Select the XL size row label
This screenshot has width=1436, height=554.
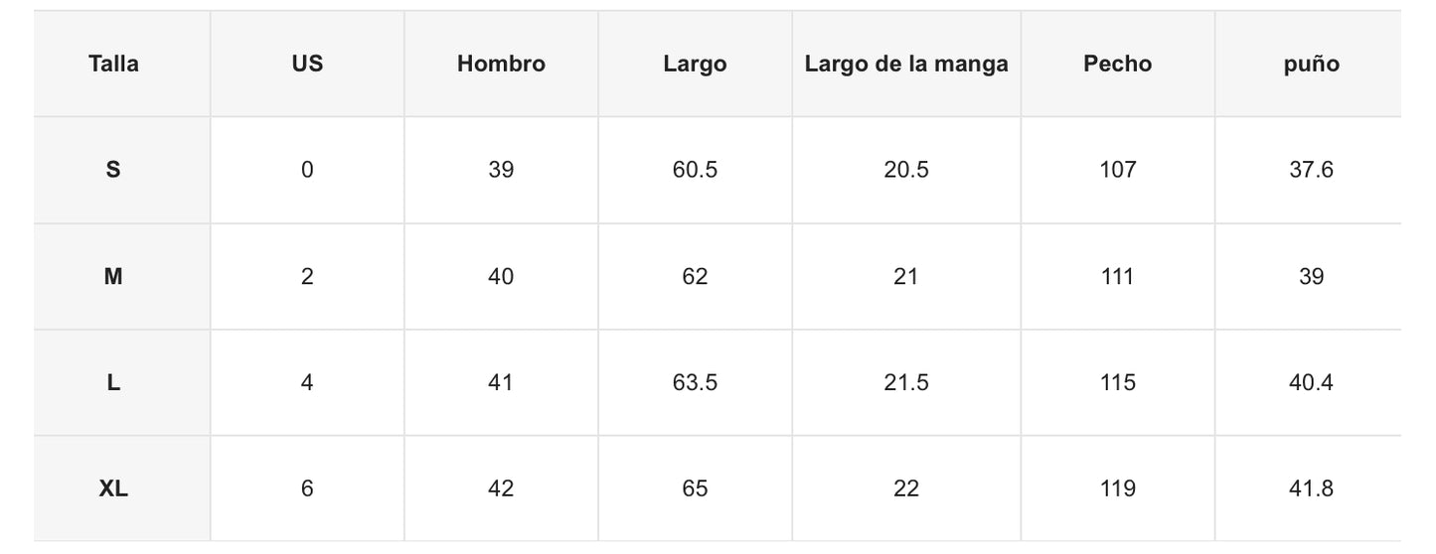click(x=113, y=489)
